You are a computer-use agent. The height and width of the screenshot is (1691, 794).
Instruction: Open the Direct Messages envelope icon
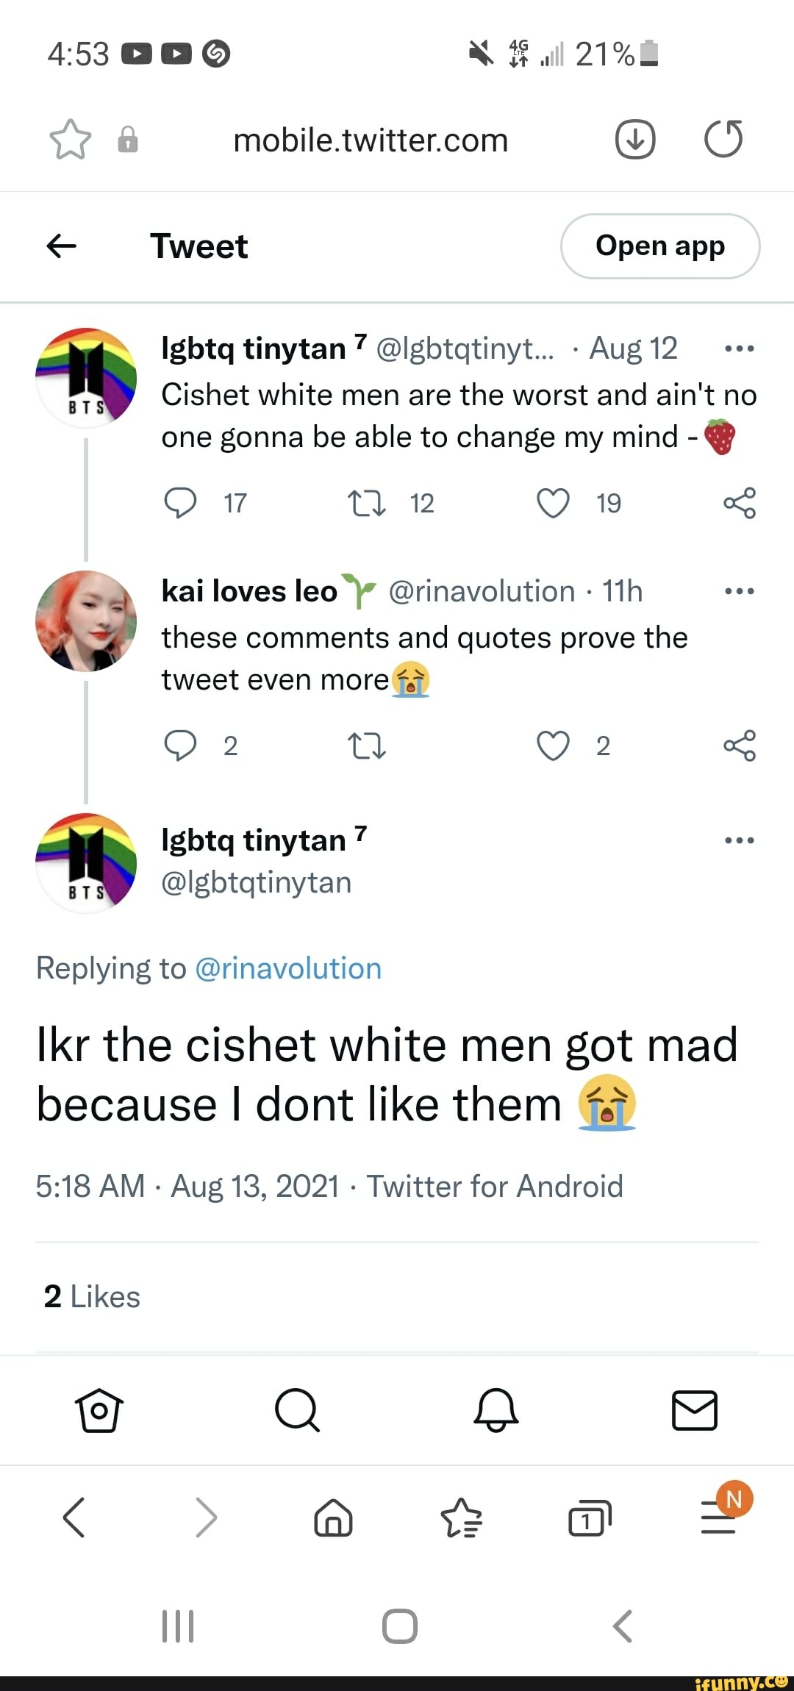[x=695, y=1410]
